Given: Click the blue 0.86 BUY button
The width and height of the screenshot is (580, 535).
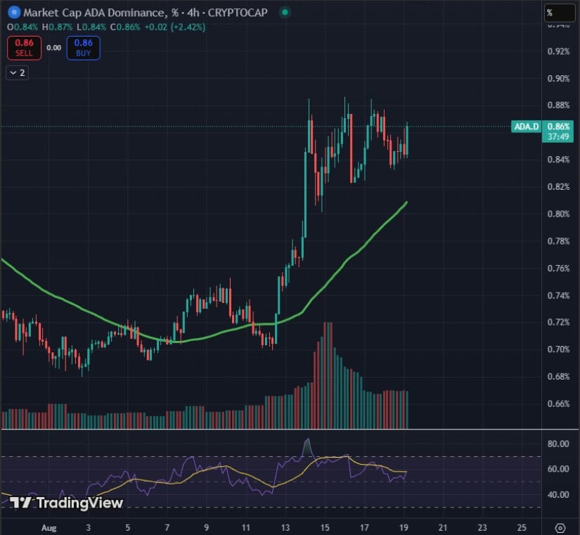Looking at the screenshot, I should (83, 48).
